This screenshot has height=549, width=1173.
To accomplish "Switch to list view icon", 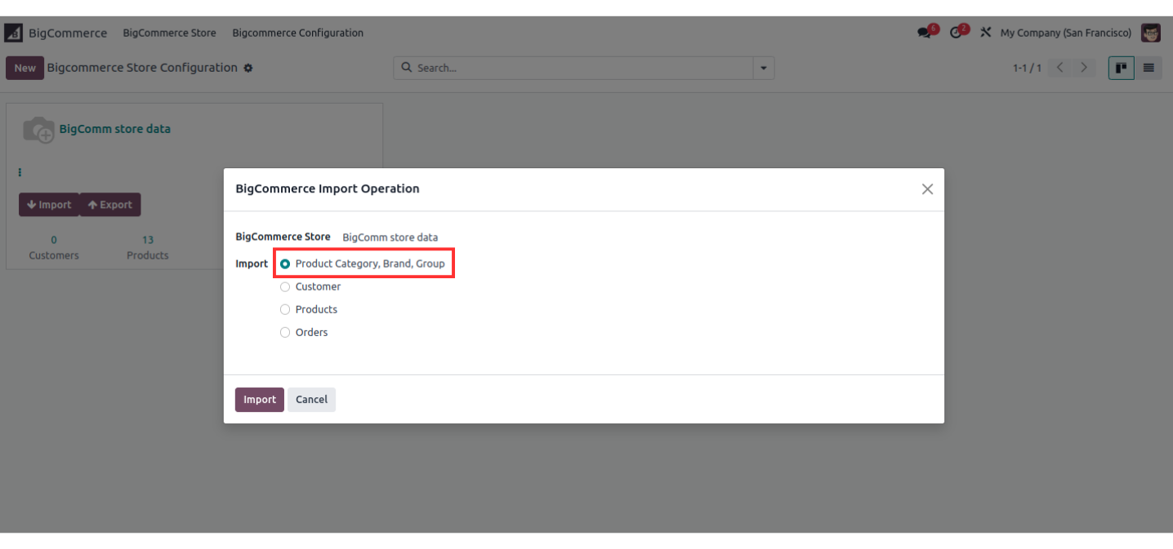I will click(x=1148, y=68).
